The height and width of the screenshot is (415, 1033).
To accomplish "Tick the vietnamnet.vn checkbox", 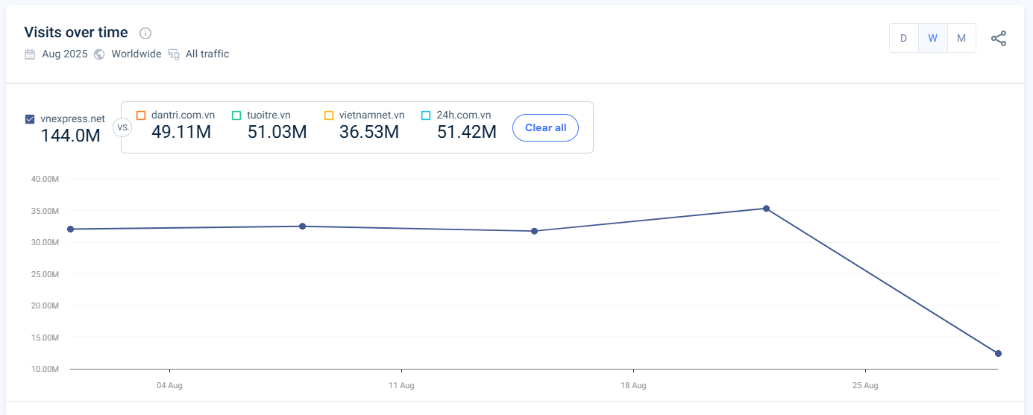I will point(329,115).
